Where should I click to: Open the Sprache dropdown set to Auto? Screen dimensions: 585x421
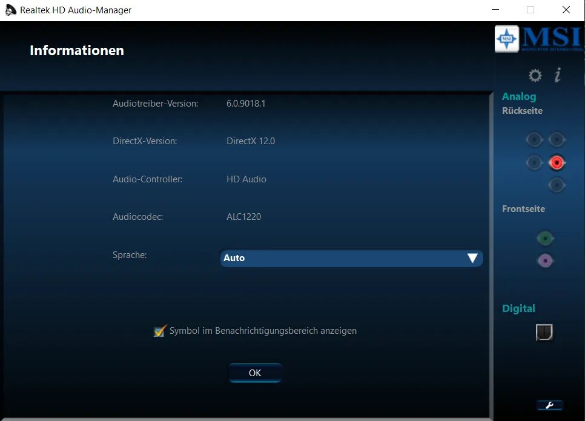tap(351, 258)
